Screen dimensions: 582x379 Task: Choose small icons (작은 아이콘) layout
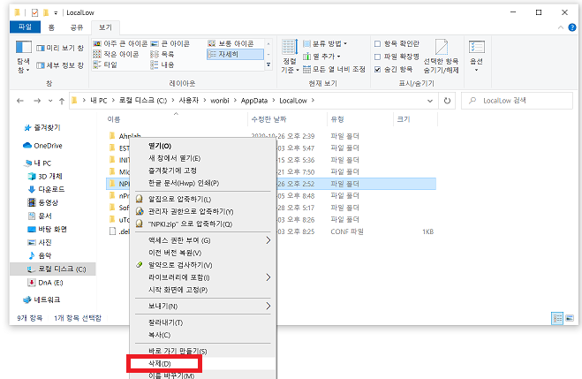(x=116, y=54)
